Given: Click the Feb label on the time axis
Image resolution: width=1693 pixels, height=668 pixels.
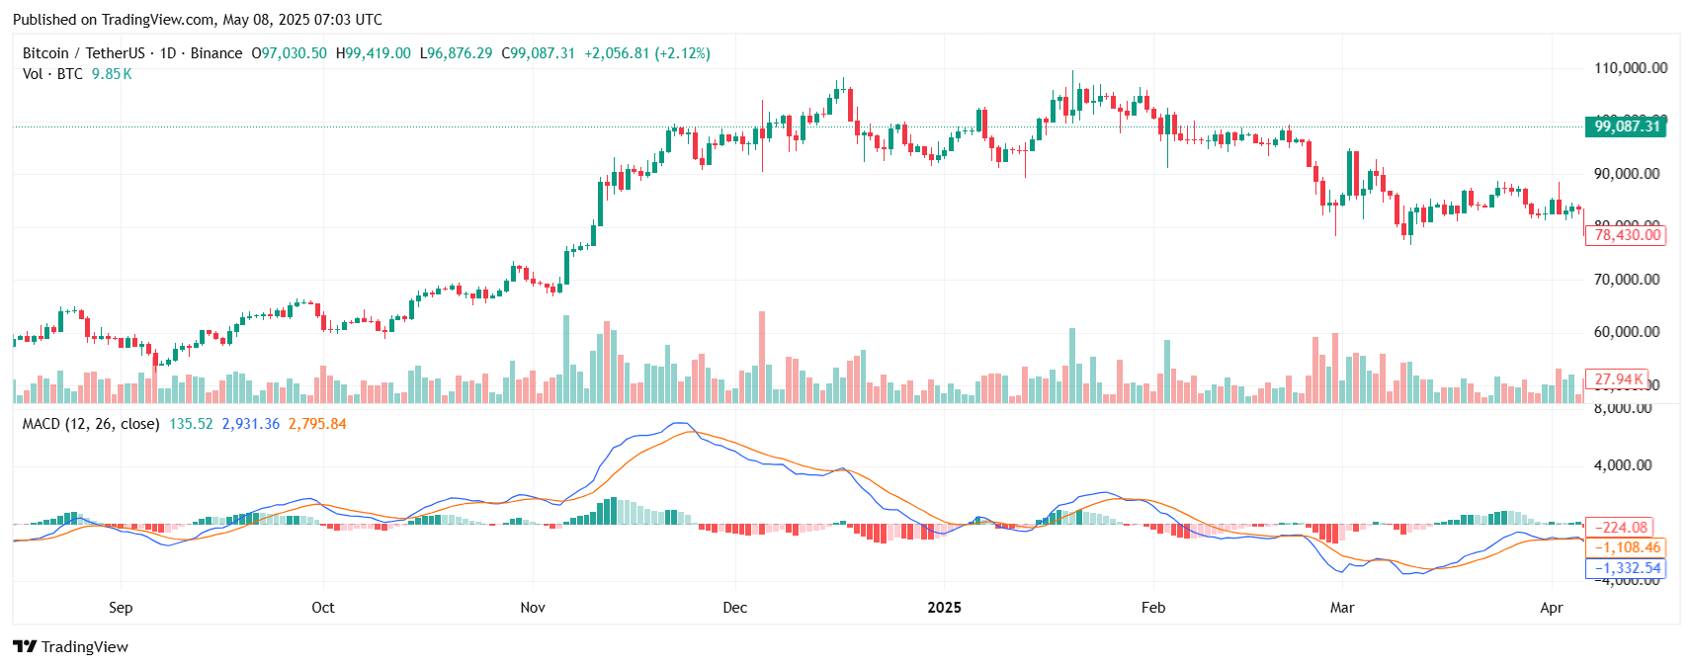Looking at the screenshot, I should pos(1153,608).
